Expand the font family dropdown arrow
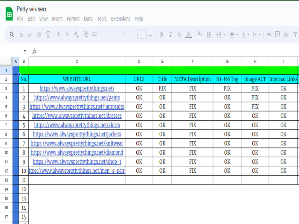This screenshot has width=299, height=224. pyautogui.click(x=124, y=34)
